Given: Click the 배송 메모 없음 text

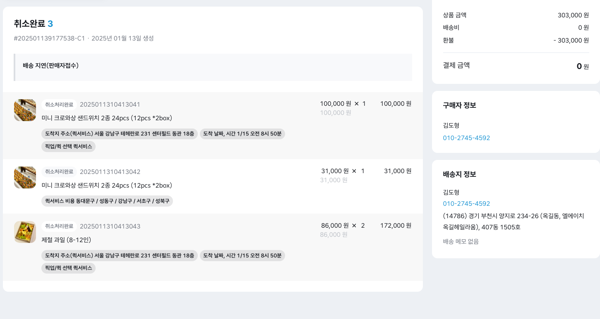Looking at the screenshot, I should pos(461,242).
